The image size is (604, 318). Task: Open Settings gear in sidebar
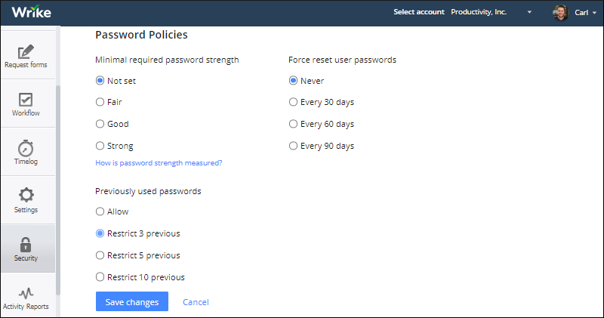[26, 195]
